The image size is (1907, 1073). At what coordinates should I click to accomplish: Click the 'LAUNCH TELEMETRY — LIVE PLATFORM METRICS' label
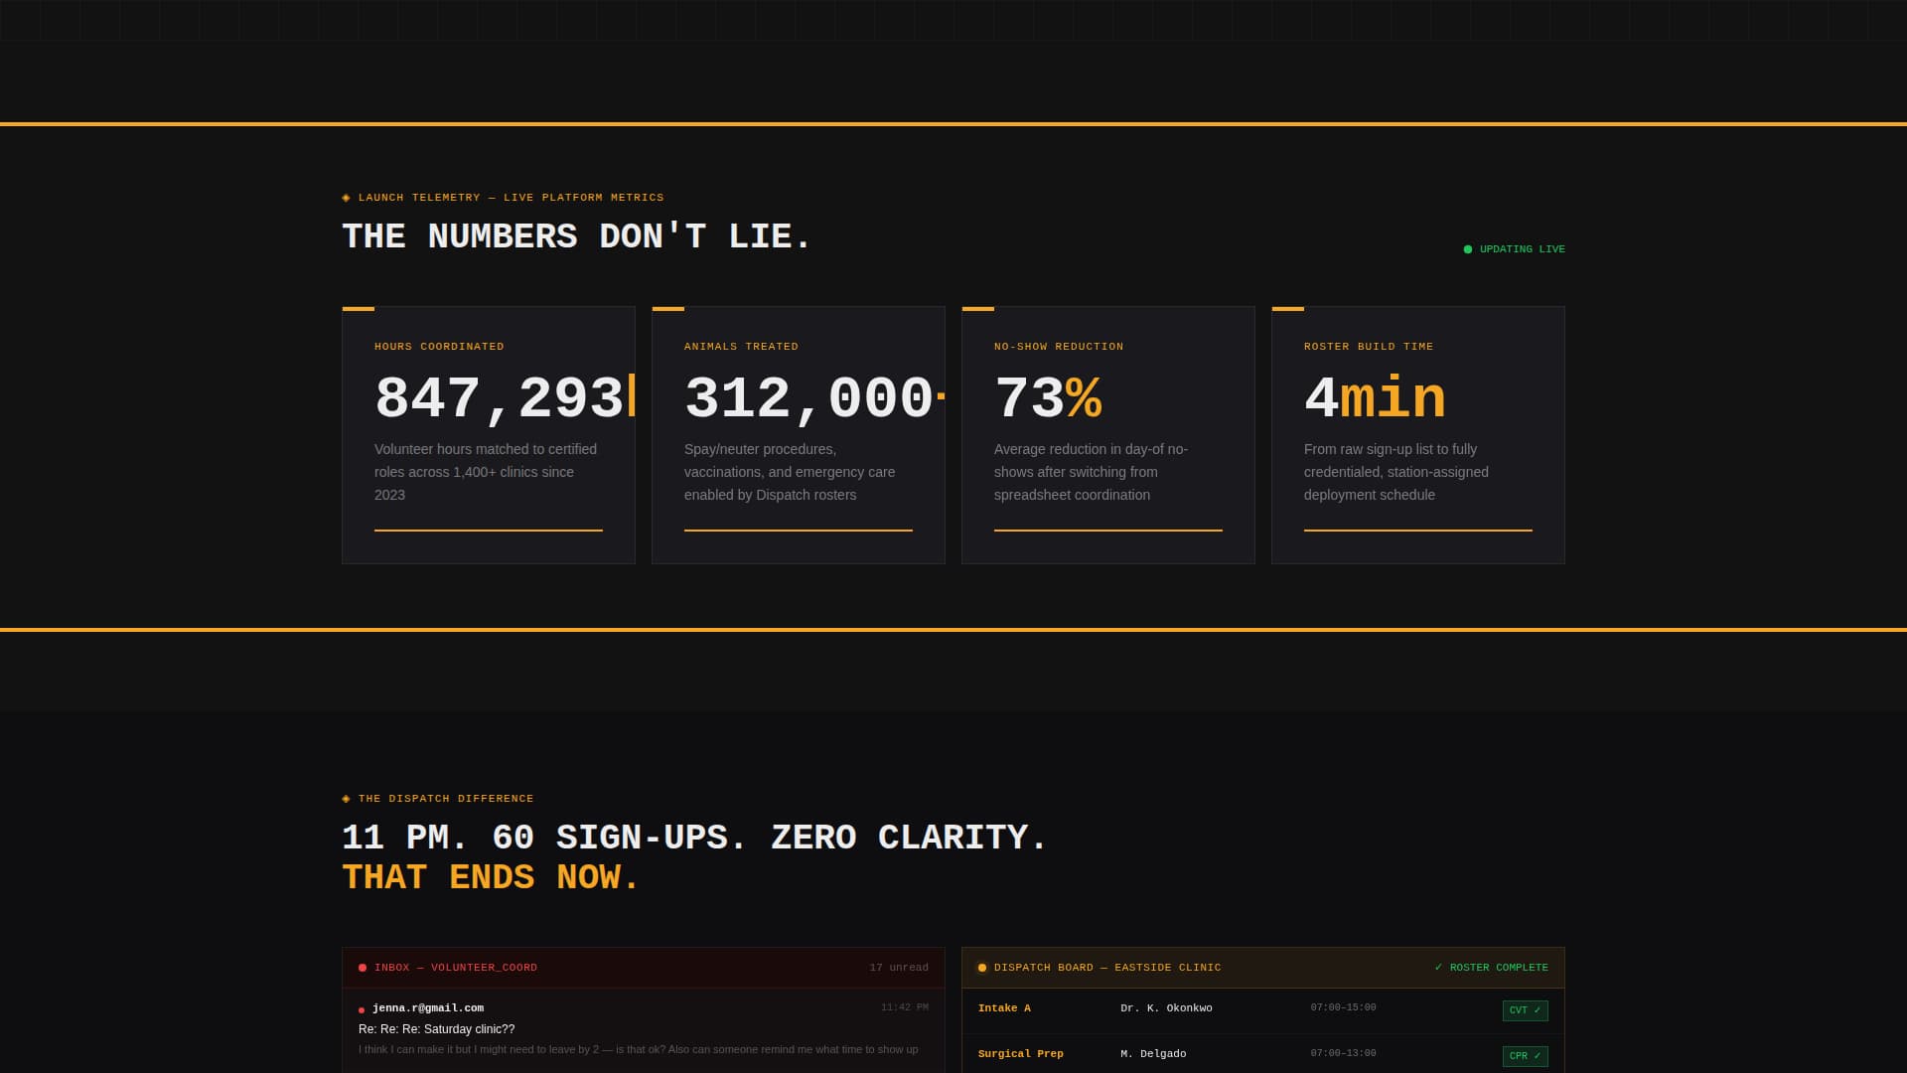click(x=511, y=198)
